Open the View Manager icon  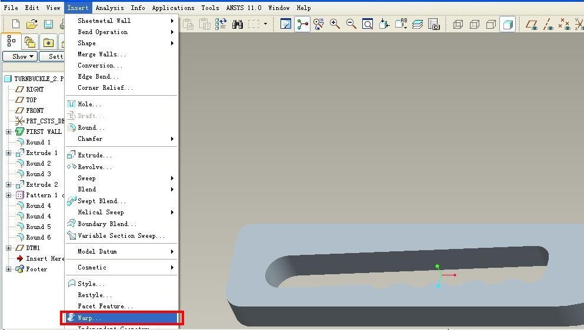coord(434,25)
